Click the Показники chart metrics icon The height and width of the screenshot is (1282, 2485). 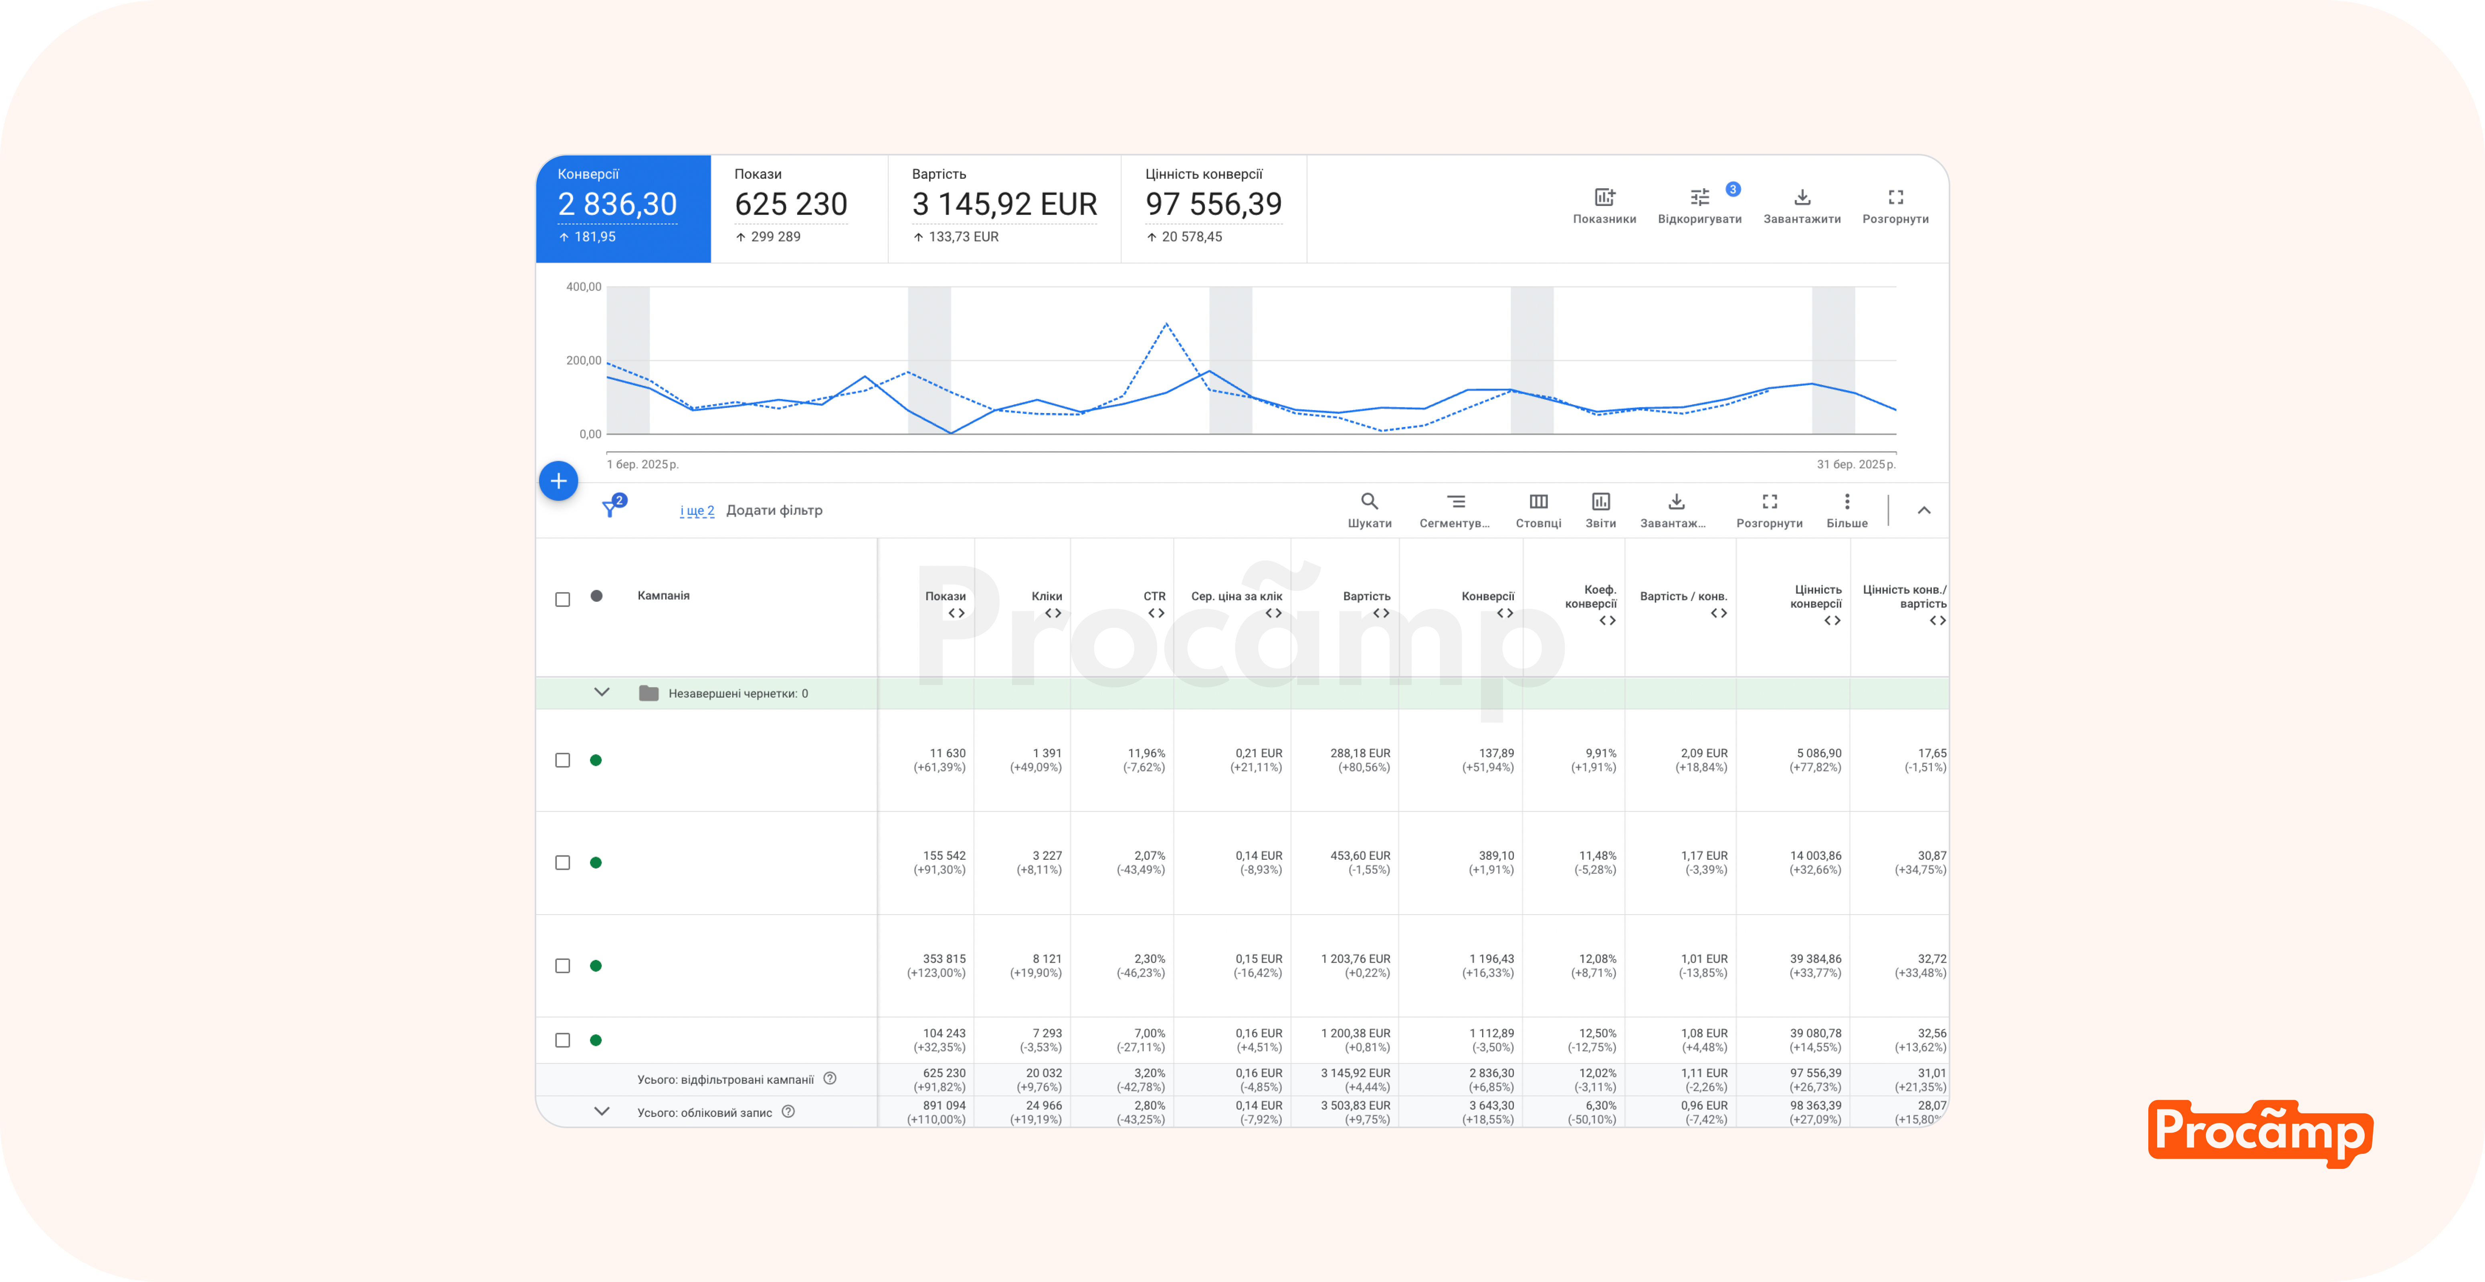pyautogui.click(x=1604, y=198)
